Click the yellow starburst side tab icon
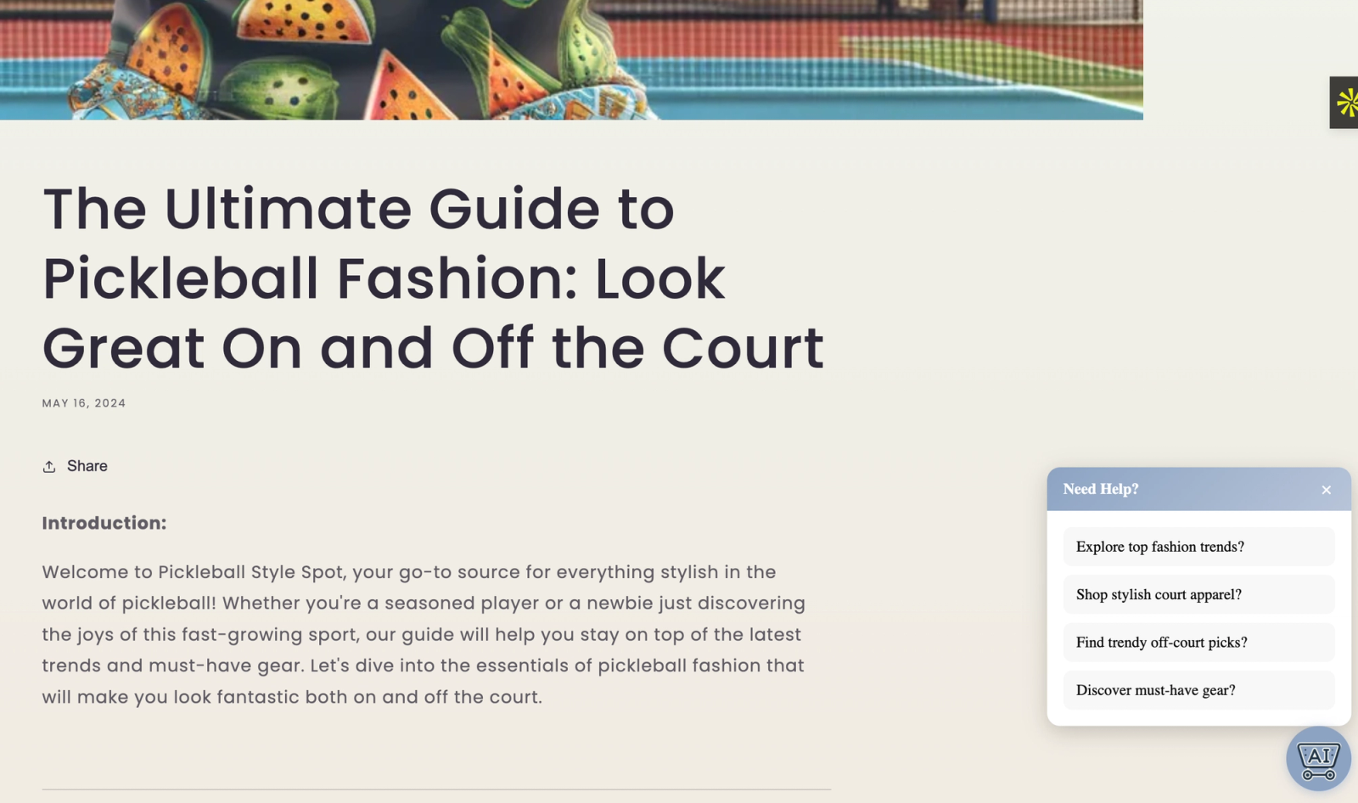The image size is (1358, 803). [1345, 103]
